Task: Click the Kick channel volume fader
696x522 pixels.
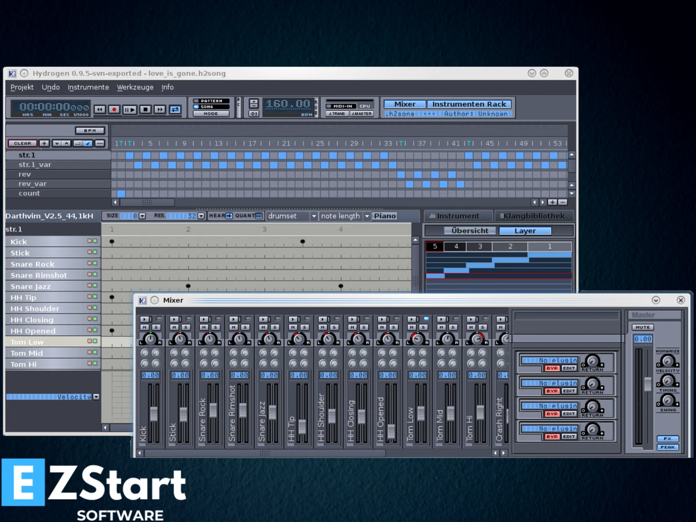Action: pos(154,414)
